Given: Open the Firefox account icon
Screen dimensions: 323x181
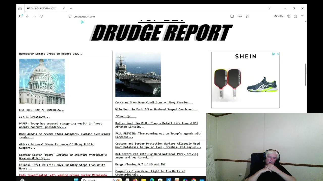Looking at the screenshot, I should tap(289, 16).
